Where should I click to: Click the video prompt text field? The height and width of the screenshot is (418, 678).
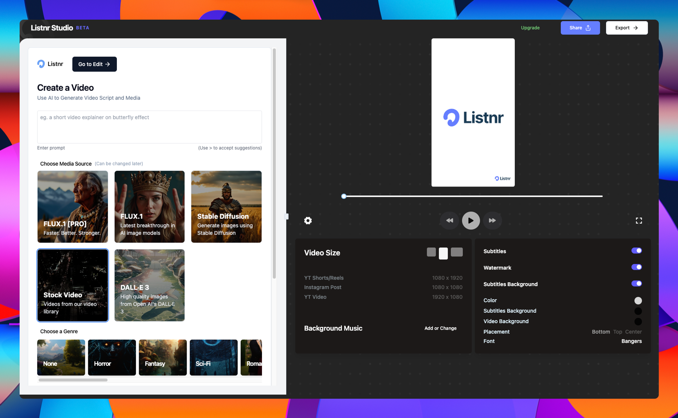(x=149, y=127)
